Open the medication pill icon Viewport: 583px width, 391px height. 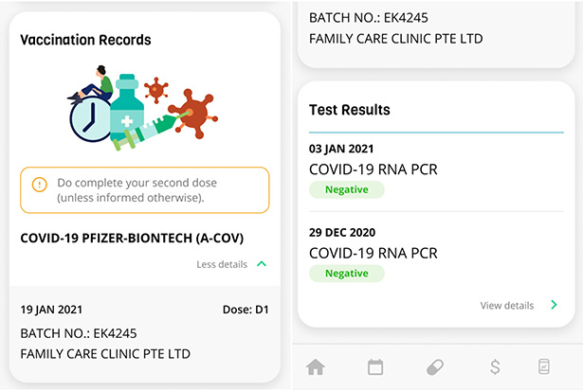pyautogui.click(x=435, y=367)
